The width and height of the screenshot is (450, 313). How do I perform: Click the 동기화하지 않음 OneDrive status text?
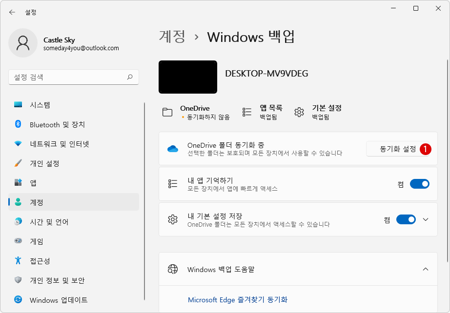[208, 117]
